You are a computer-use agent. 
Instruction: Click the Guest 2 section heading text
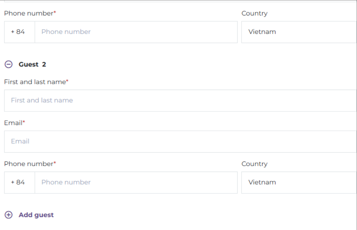[x=32, y=64]
